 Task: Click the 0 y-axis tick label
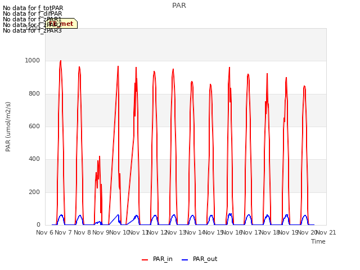click(38, 224)
